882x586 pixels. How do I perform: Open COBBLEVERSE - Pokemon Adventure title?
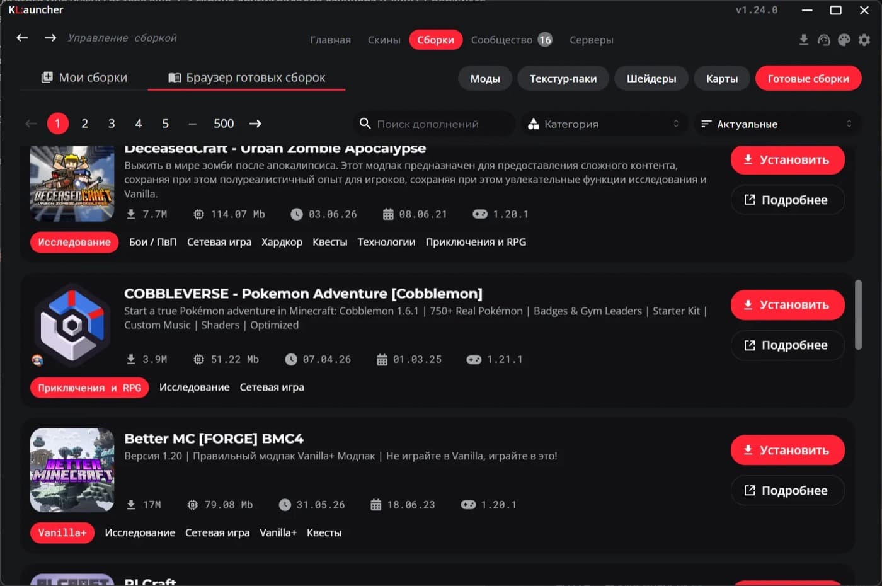[303, 294]
